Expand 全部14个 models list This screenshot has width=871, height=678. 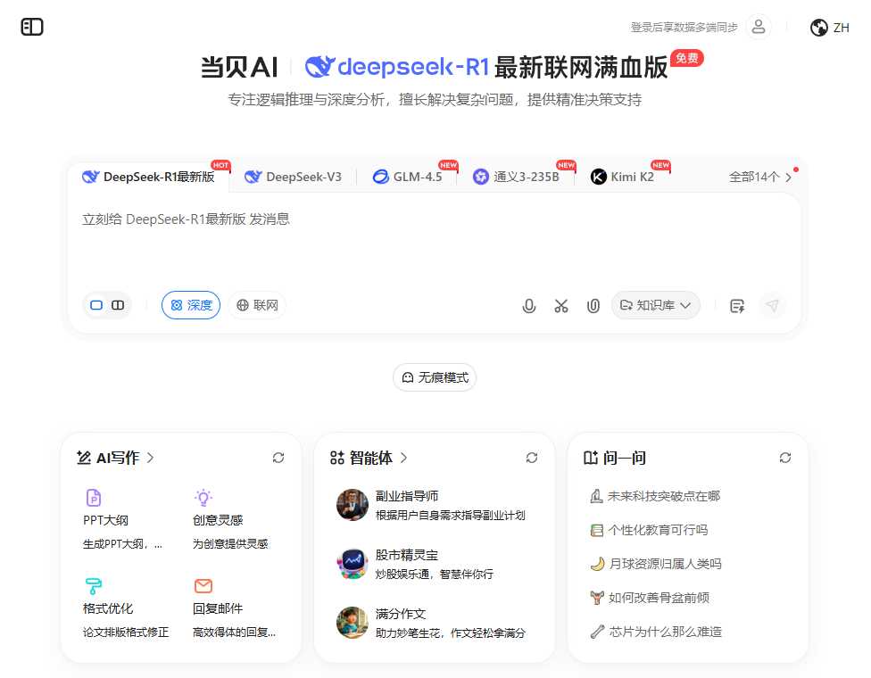pos(760,178)
